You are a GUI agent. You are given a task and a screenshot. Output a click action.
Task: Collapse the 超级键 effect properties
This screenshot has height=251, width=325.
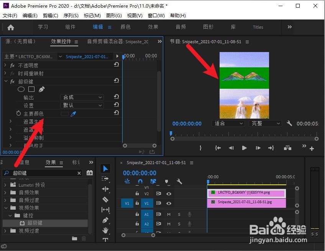pos(6,81)
